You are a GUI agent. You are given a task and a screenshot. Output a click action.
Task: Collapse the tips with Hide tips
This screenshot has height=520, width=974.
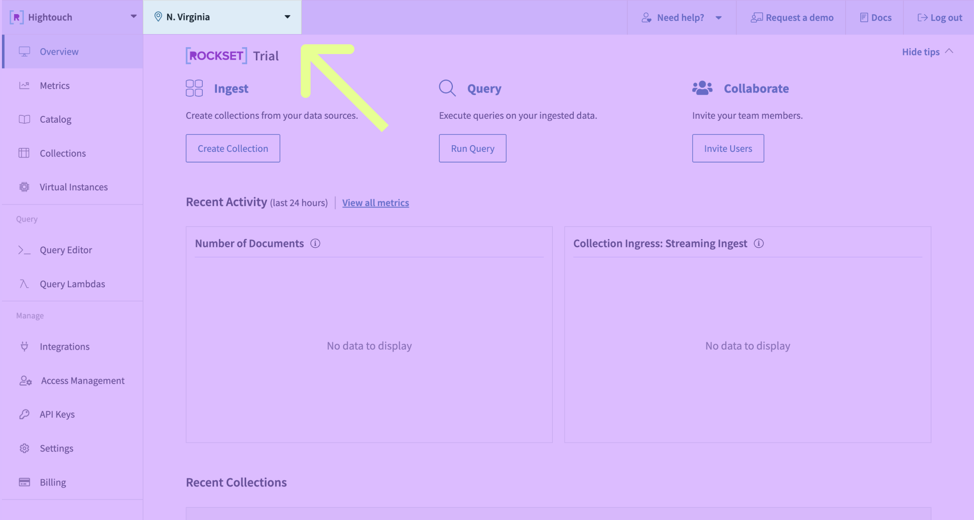pos(927,52)
